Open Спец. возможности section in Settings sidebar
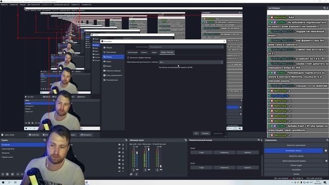This screenshot has height=185, width=329. tap(113, 76)
